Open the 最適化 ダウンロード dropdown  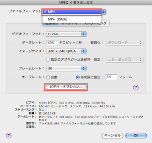[x=125, y=42]
